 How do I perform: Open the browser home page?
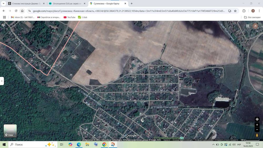point(22,11)
